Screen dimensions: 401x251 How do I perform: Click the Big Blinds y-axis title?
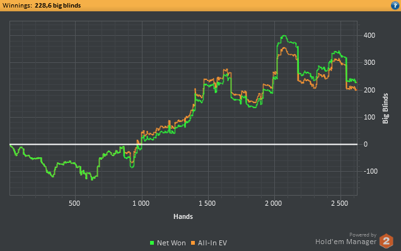pyautogui.click(x=385, y=108)
